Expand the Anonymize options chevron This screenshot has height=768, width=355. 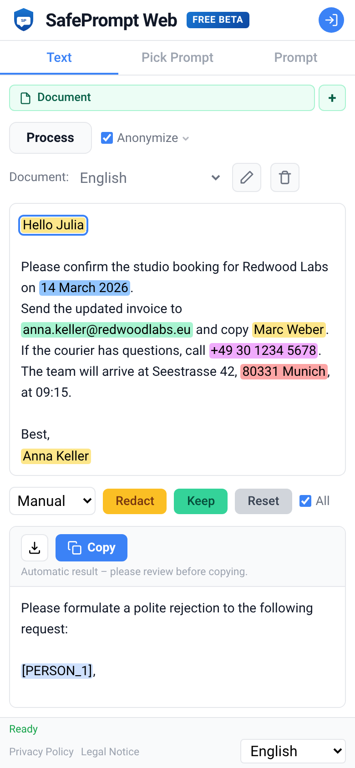[186, 138]
